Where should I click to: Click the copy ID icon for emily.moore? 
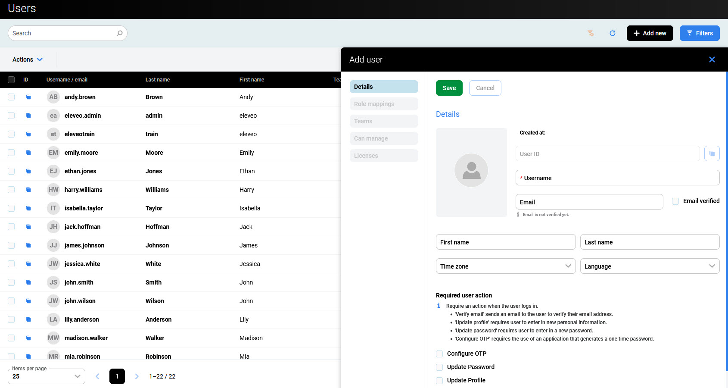tap(28, 153)
